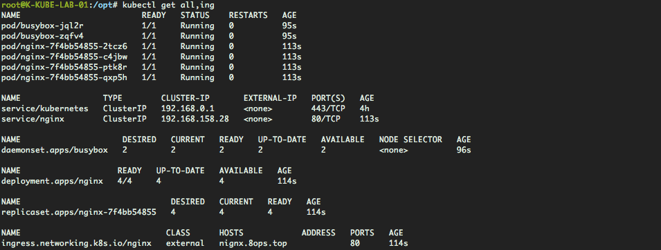Image resolution: width=661 pixels, height=250 pixels.
Task: Click the AVAILABLE header in deployment table
Action: click(x=241, y=171)
